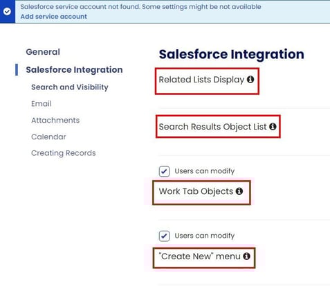Viewport: 330px width, 289px height.
Task: Select Salesforce Integration in sidebar
Action: tap(74, 70)
